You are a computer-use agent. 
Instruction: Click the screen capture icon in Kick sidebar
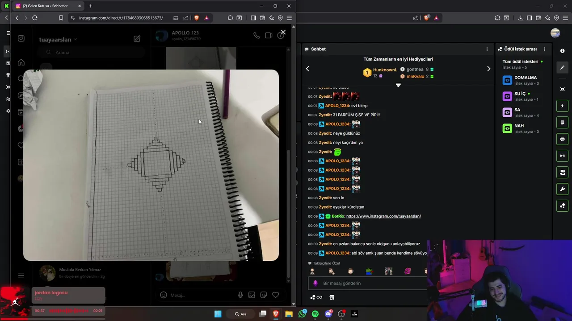coord(562,89)
